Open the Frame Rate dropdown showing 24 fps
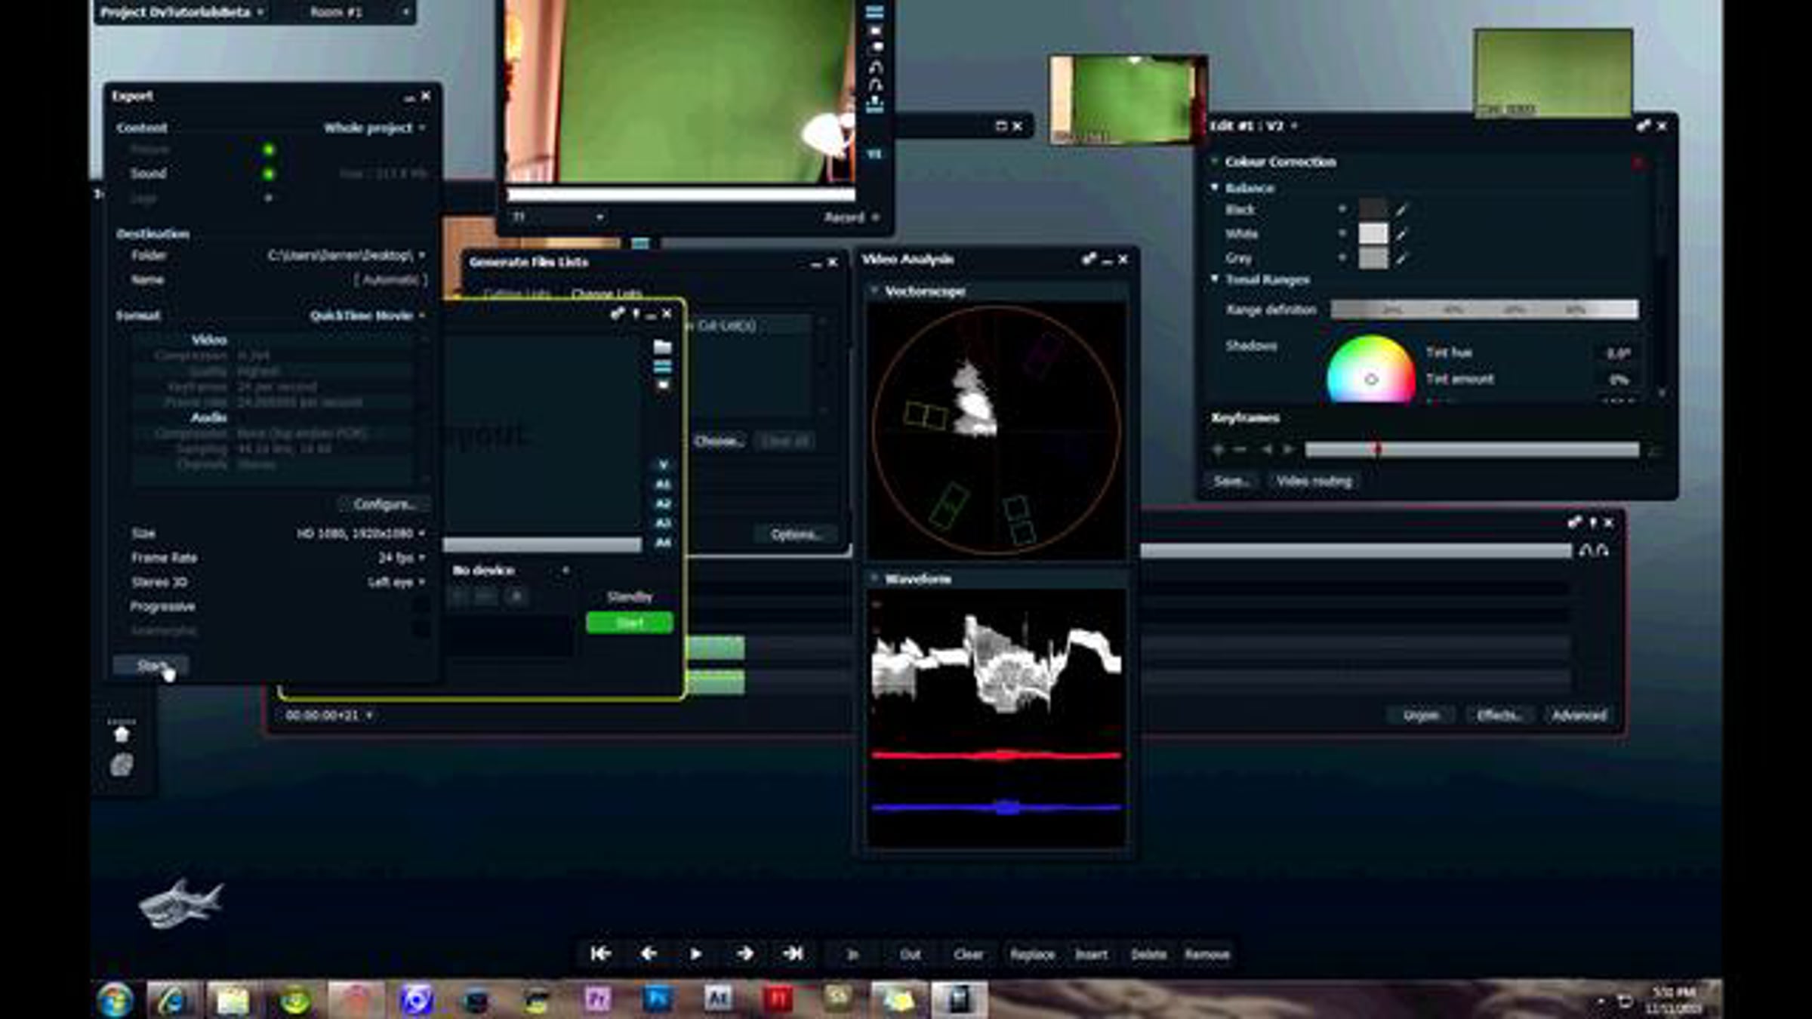 click(x=402, y=558)
